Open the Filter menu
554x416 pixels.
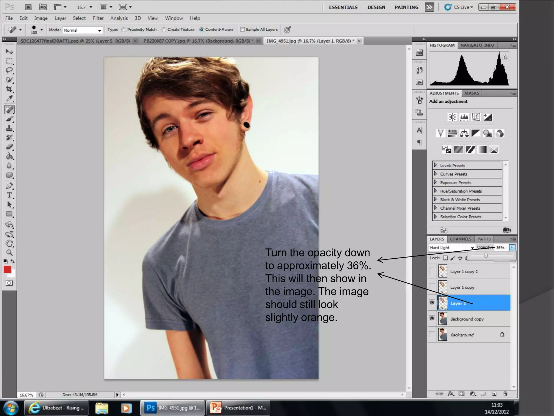(98, 18)
